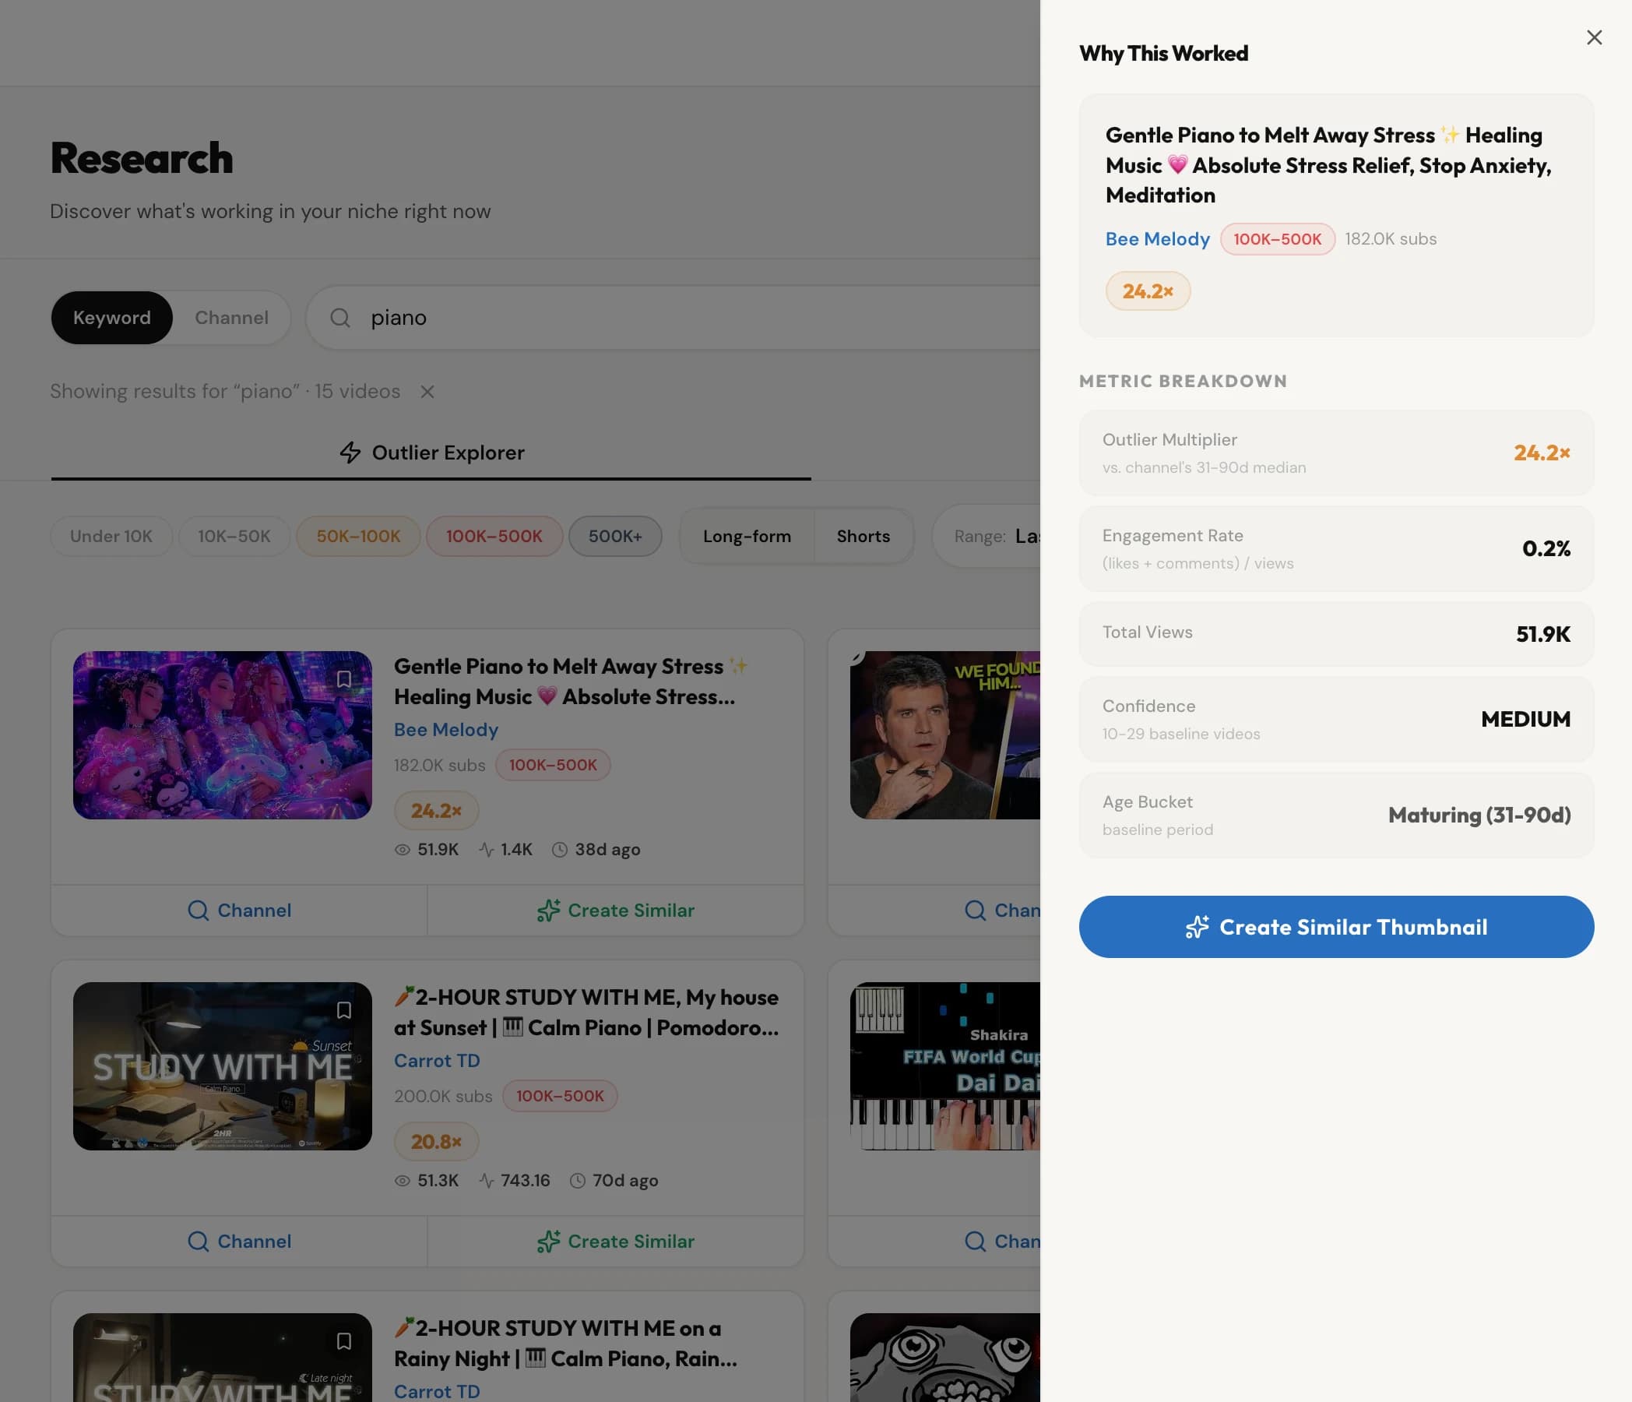Switch to Channel search mode
Viewport: 1632px width, 1402px height.
coord(231,318)
